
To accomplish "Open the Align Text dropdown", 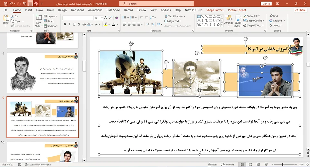I will [x=172, y=21].
